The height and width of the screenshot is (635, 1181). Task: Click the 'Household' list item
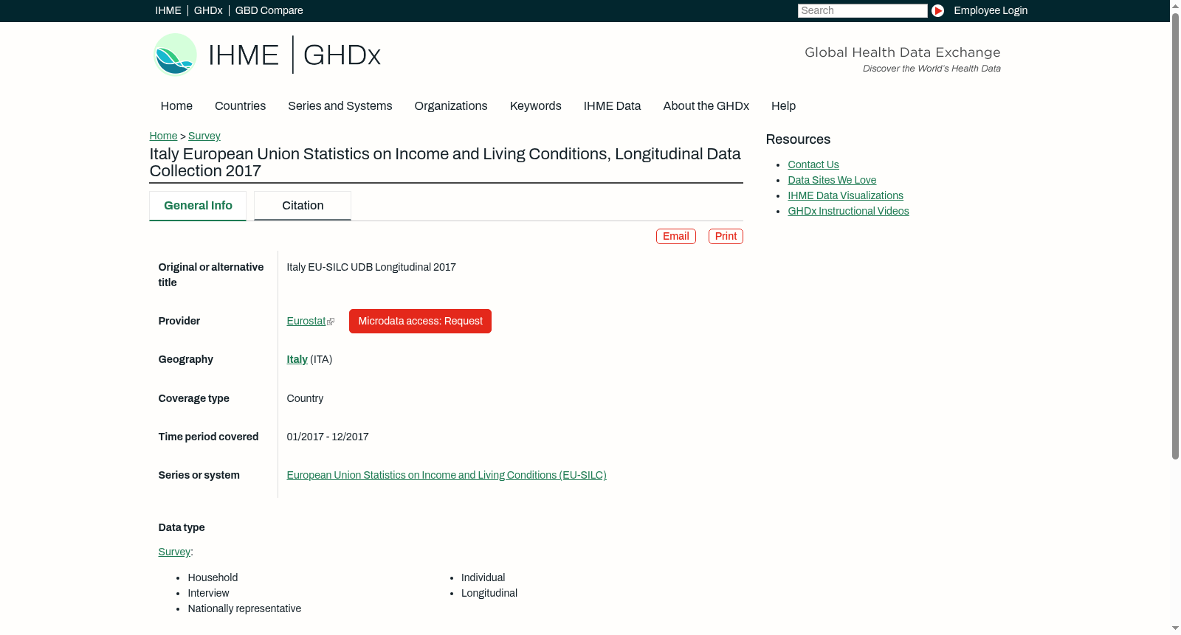[x=213, y=577]
